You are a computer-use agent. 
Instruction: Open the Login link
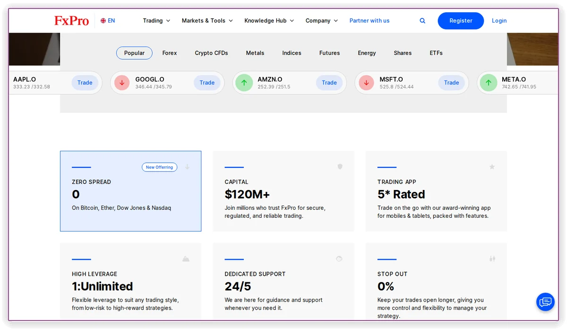pyautogui.click(x=499, y=21)
